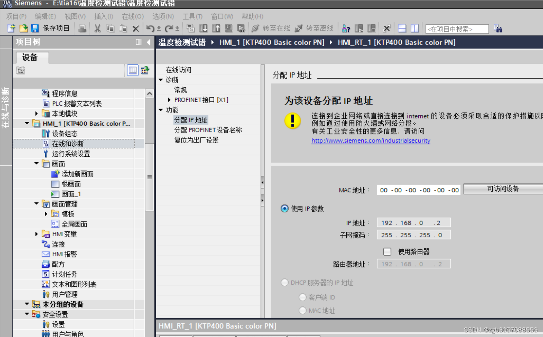Click the Open Project folder icon
543x337 pixels.
tap(23, 28)
